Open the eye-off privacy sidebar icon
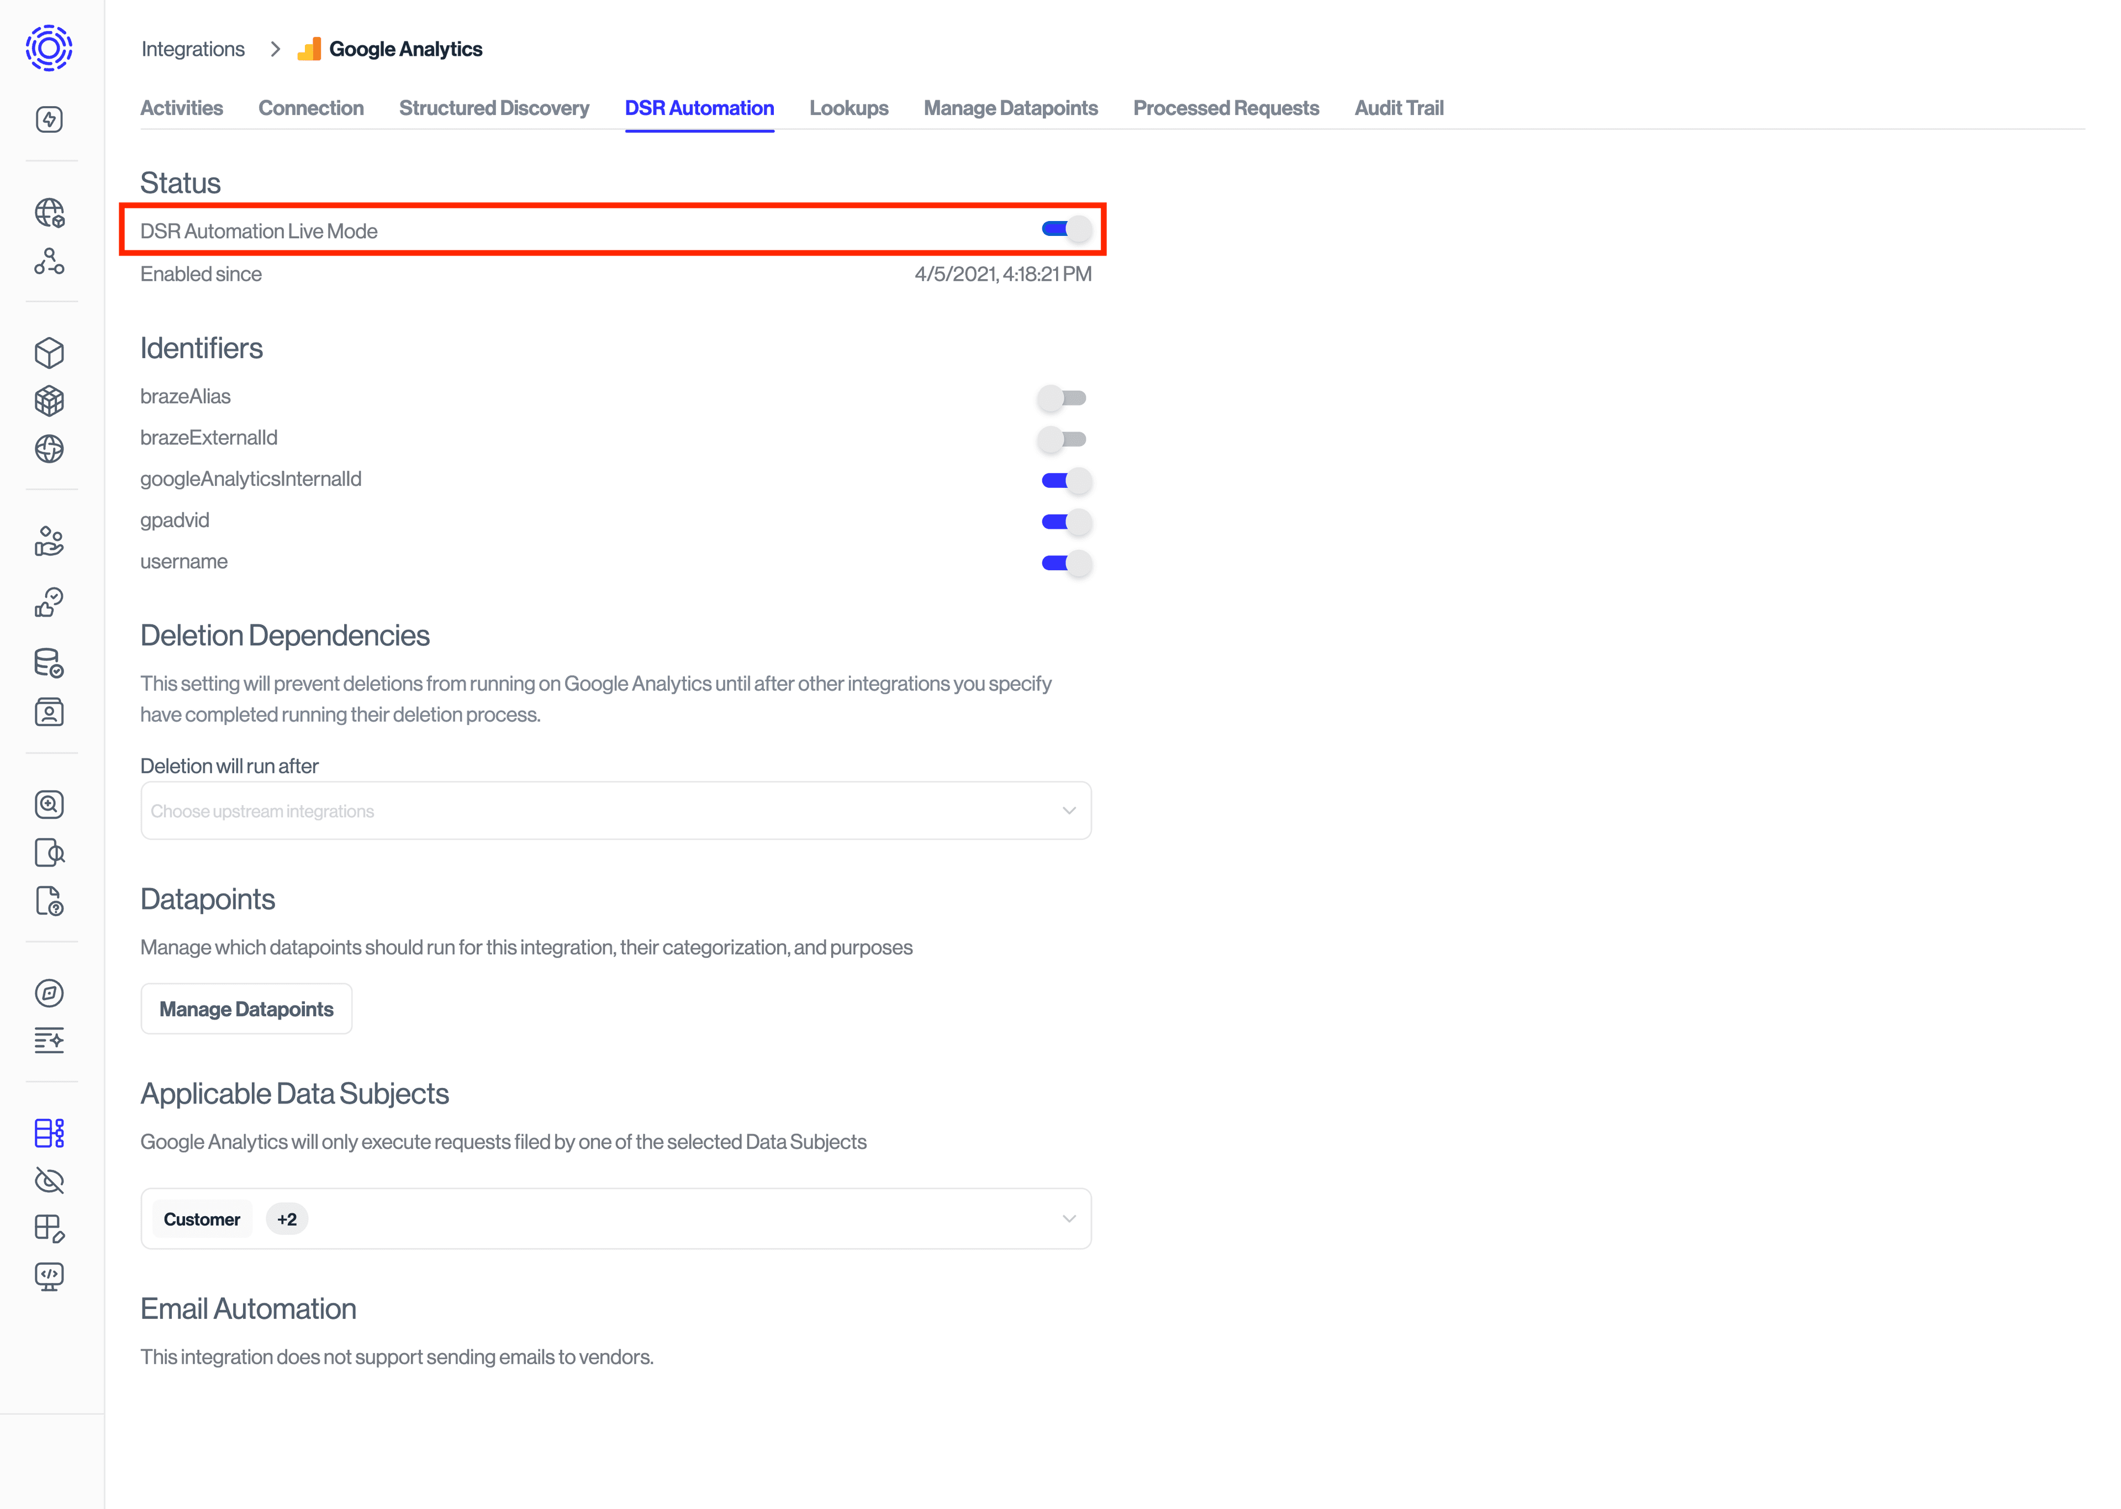This screenshot has height=1509, width=2121. (49, 1181)
